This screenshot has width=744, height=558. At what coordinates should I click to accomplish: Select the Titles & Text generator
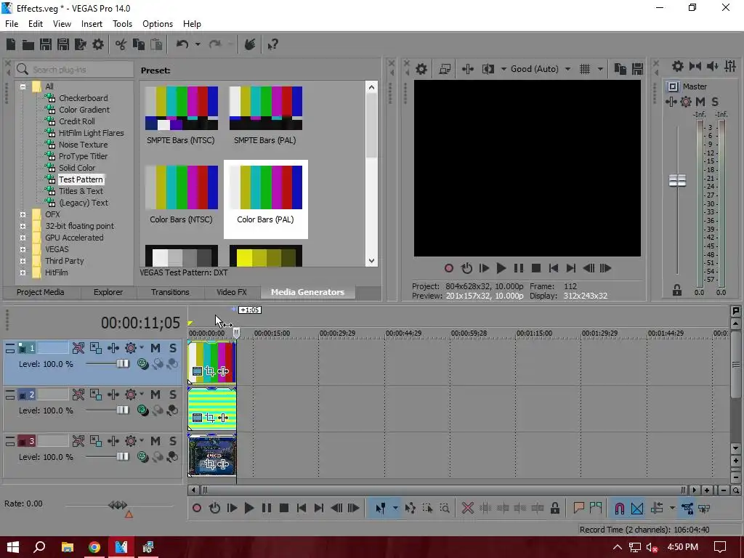point(81,191)
